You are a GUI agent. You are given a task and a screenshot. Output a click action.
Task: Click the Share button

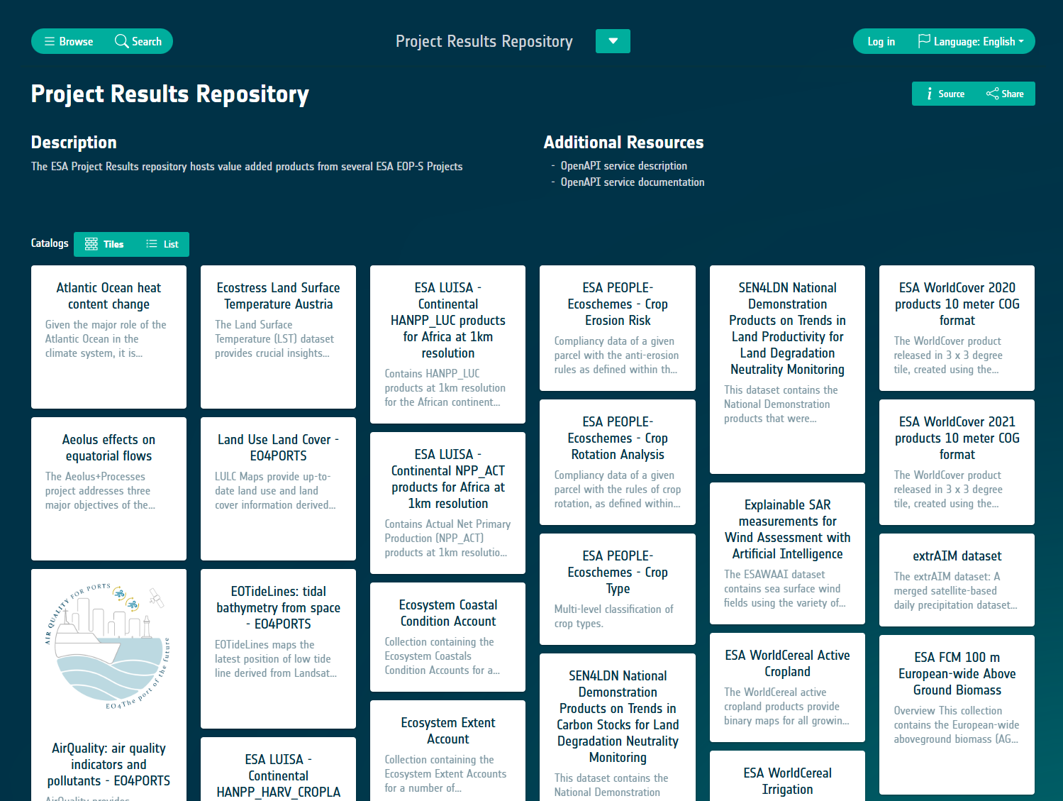click(1005, 94)
